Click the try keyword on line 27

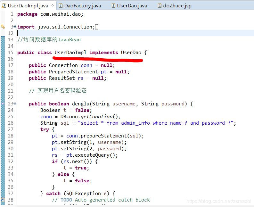point(45,129)
